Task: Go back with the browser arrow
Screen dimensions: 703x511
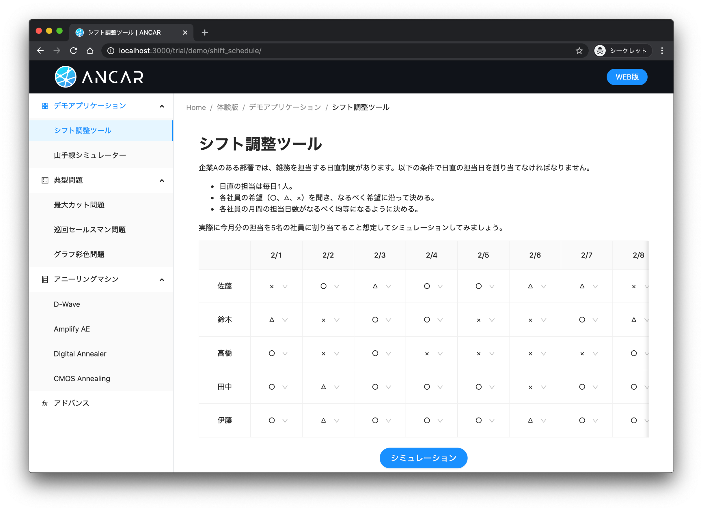Action: coord(40,51)
